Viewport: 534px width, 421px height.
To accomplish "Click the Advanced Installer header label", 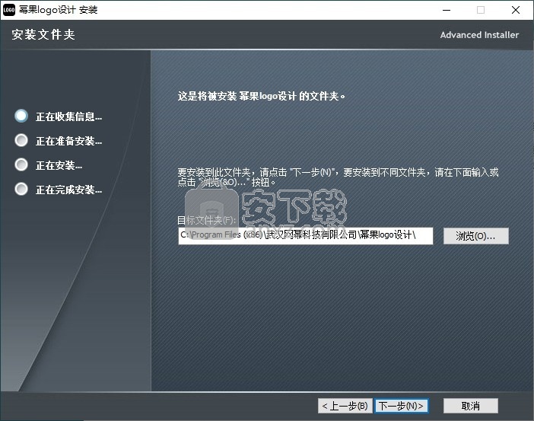I will click(479, 35).
